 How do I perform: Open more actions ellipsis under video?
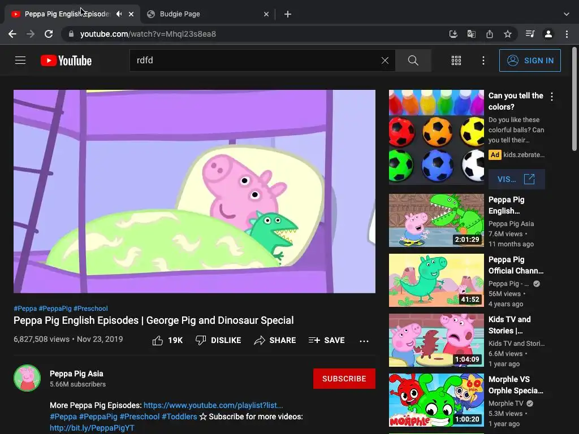click(364, 341)
